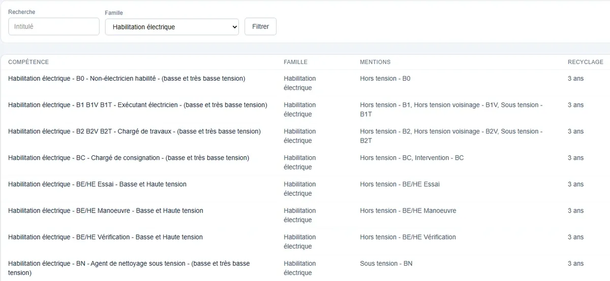
Task: Click the MENTIONS column header
Action: pos(375,62)
